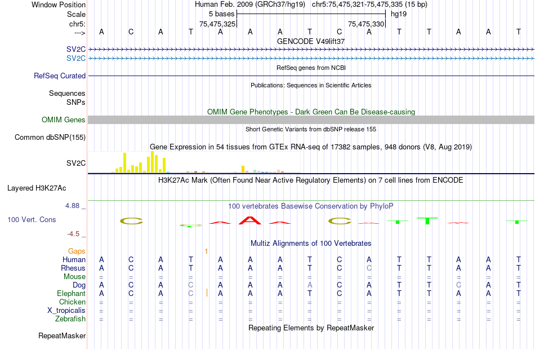
Task: Select the Common dbSNP(155) track label
Action: 50,137
